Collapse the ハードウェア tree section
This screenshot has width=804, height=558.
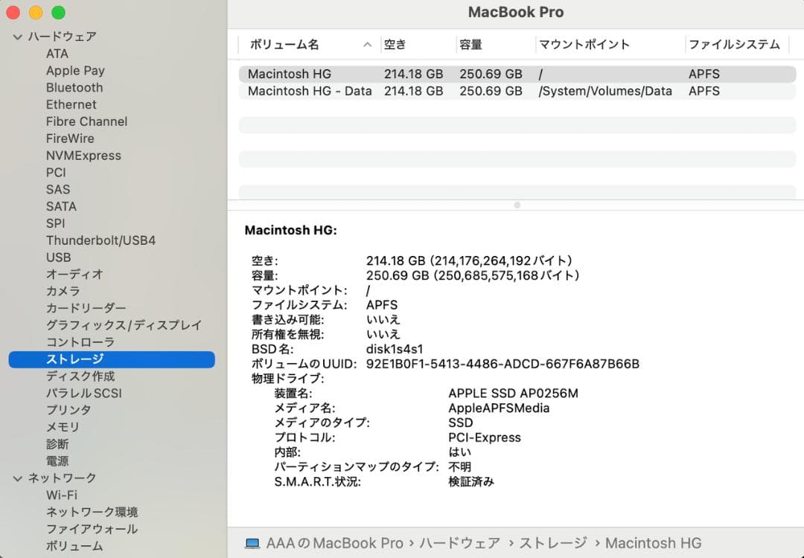pyautogui.click(x=16, y=36)
